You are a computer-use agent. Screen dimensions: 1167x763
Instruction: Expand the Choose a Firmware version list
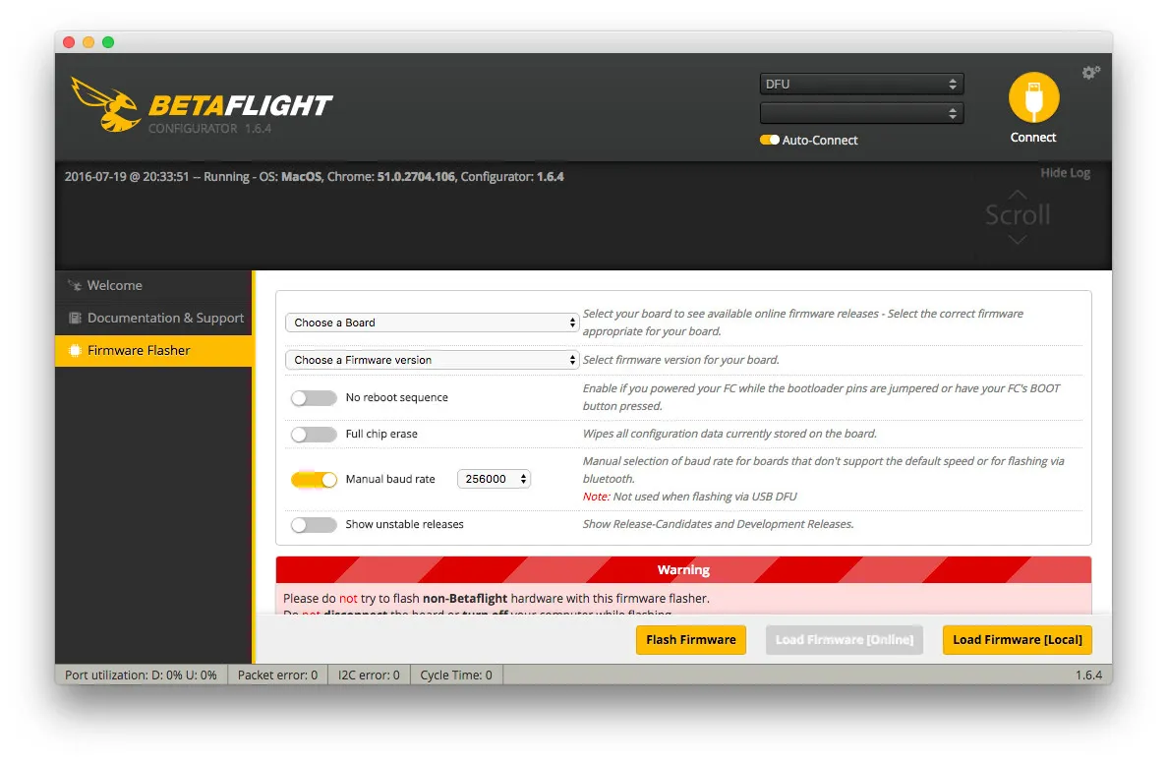point(433,360)
